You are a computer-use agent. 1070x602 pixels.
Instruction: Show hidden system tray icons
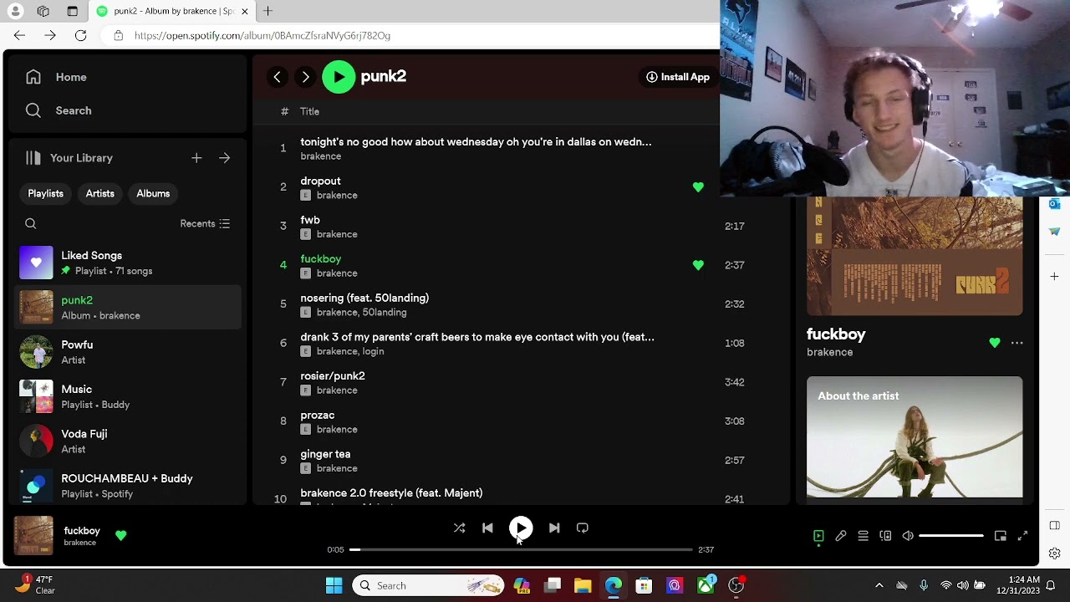(879, 585)
